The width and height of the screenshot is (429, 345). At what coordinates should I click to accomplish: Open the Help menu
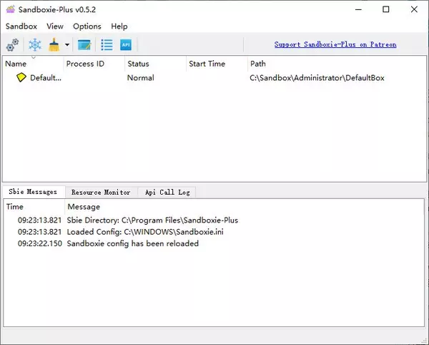(x=119, y=26)
